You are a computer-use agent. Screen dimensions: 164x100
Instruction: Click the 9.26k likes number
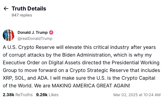42,95
